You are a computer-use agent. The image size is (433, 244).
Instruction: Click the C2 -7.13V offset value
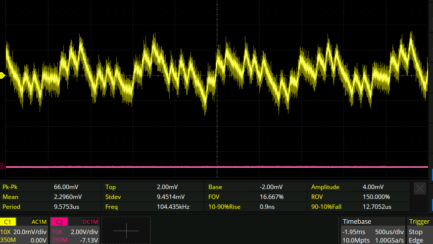(x=89, y=241)
